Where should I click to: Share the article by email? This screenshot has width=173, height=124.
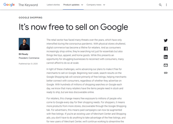coord(166,65)
